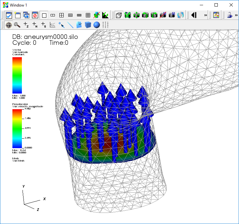Expand hidden lock toolbar buttons
239x224 pixels.
[x=236, y=15]
